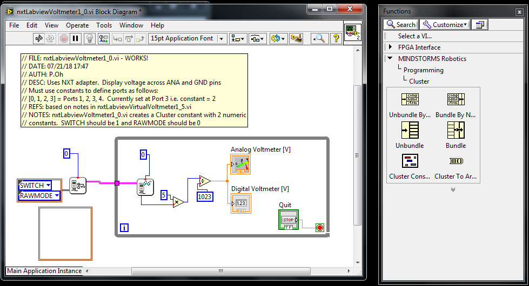Image resolution: width=529 pixels, height=286 pixels.
Task: Click the Step Into button
Action: [117, 39]
